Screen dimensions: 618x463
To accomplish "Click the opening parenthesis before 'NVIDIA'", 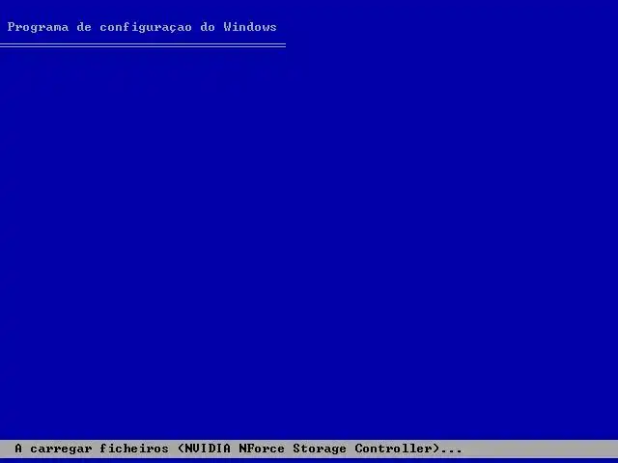I will (x=181, y=449).
